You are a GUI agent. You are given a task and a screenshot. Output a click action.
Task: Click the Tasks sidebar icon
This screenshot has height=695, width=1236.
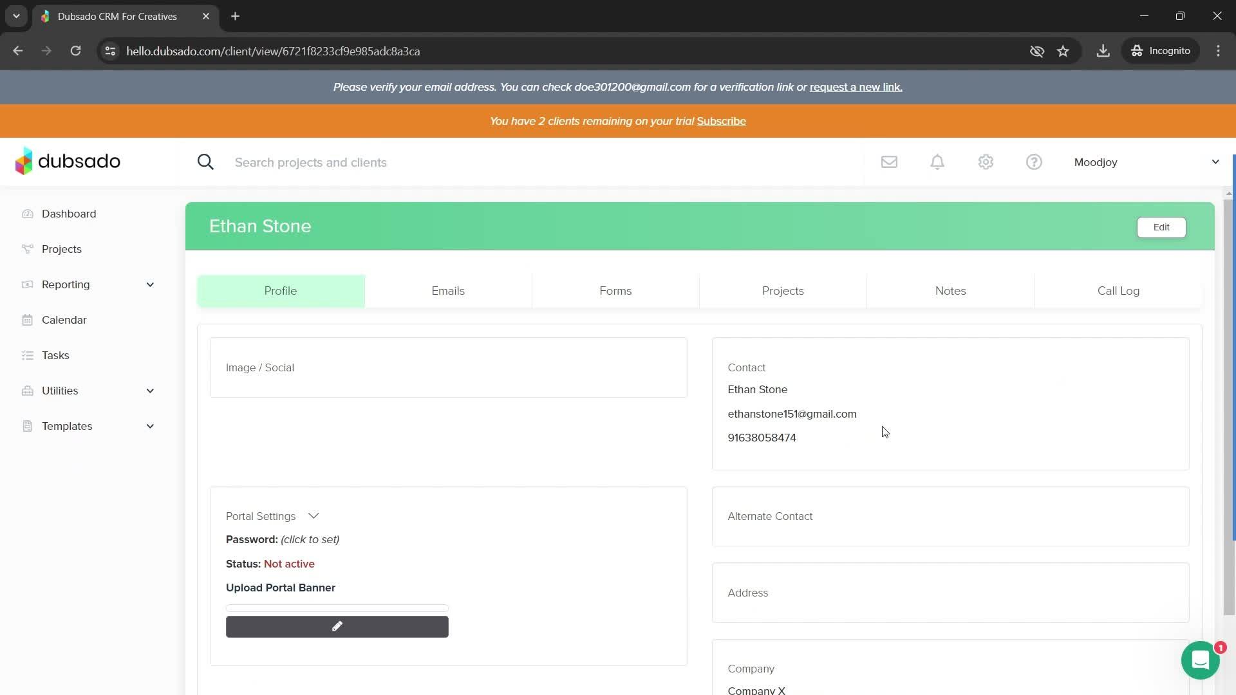pyautogui.click(x=27, y=355)
